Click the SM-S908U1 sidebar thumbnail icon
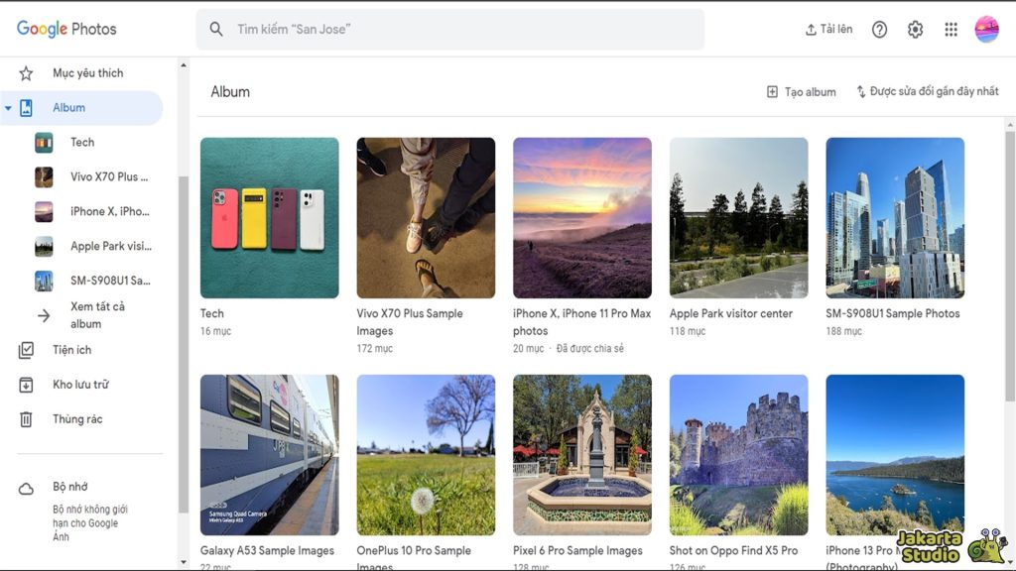Screen dimensions: 1016x571 point(44,281)
